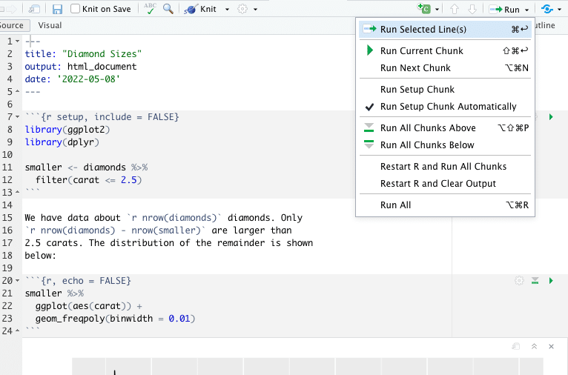Run all chunks above icon line 20
Viewport: 568px width, 375px height.
pyautogui.click(x=535, y=281)
